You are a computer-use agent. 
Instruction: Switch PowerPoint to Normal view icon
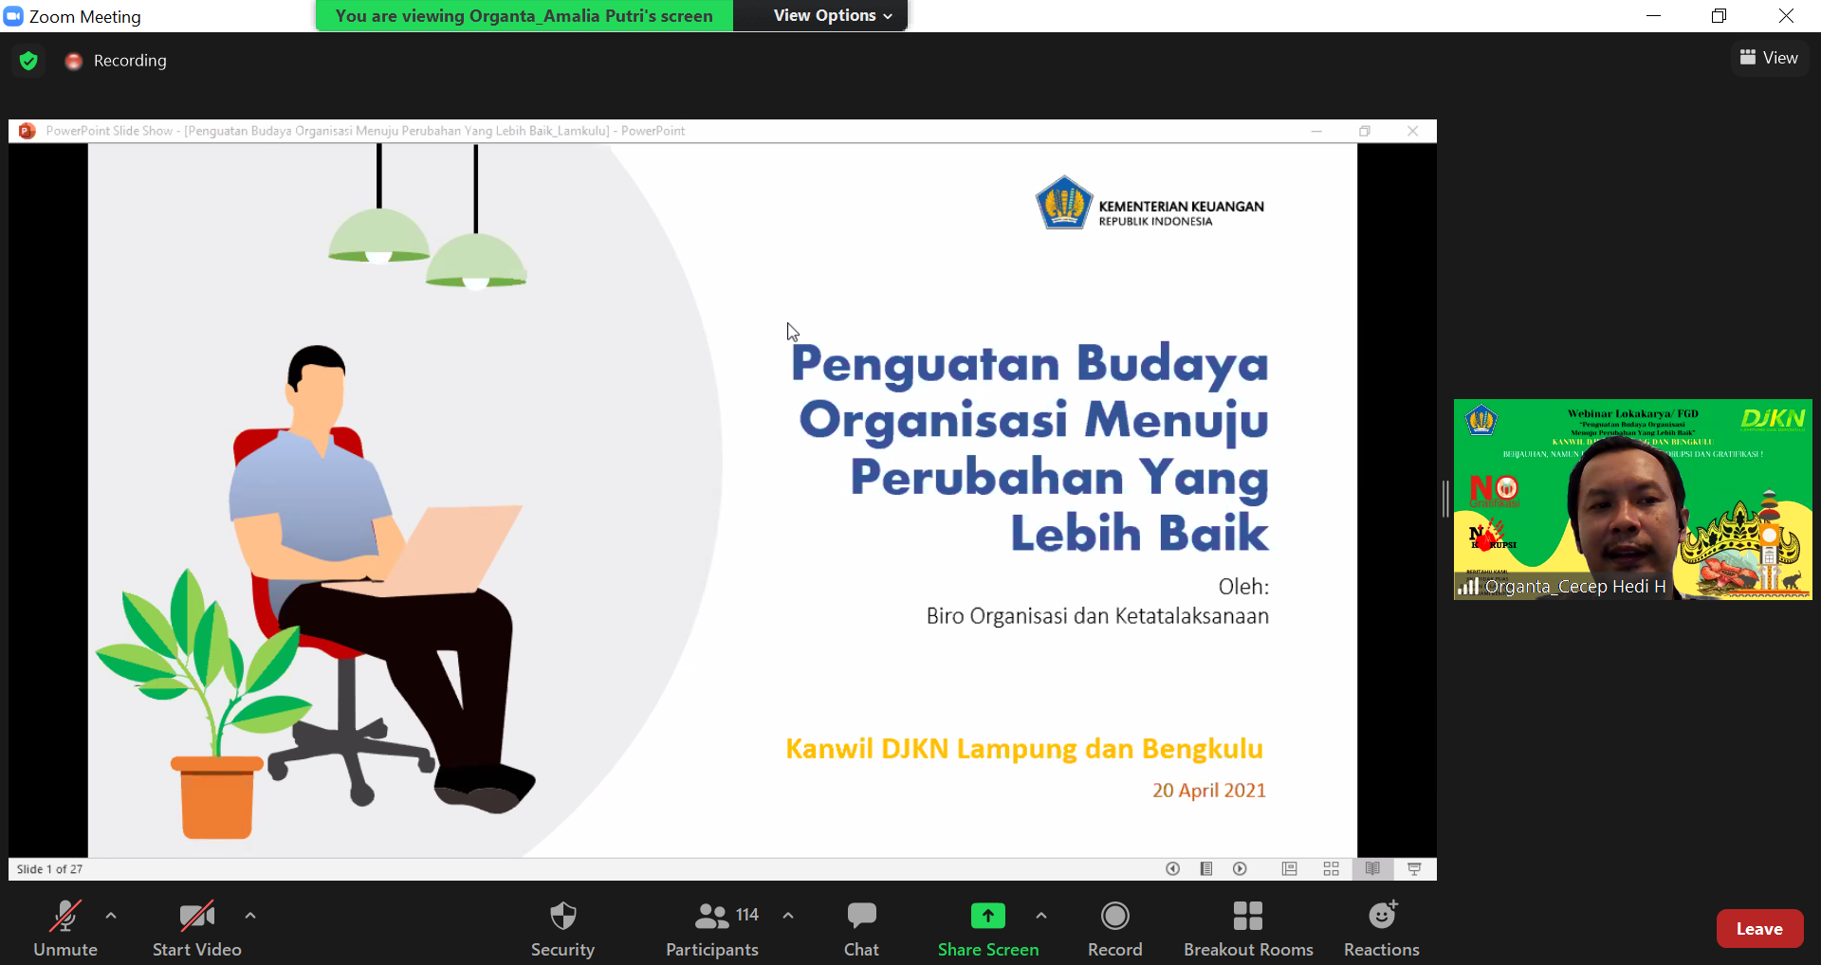coord(1289,869)
